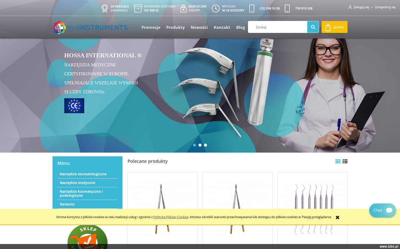Open the Chat bubble widget

[382, 210]
